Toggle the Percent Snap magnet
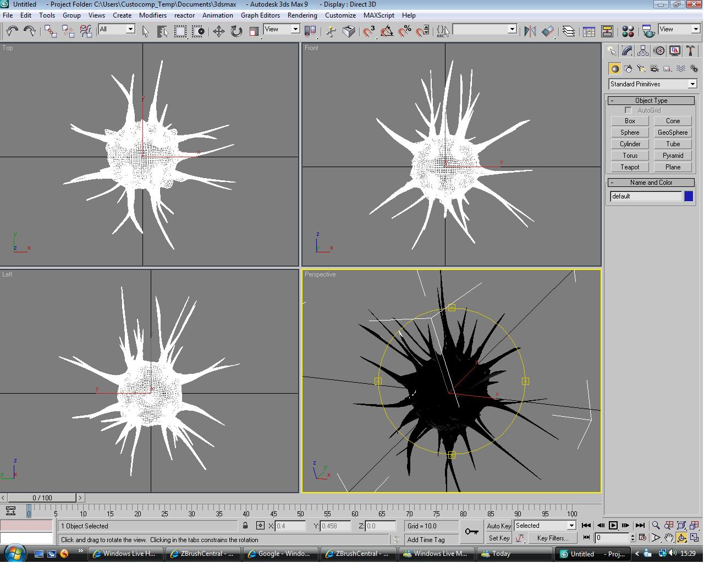704x563 pixels. [405, 31]
